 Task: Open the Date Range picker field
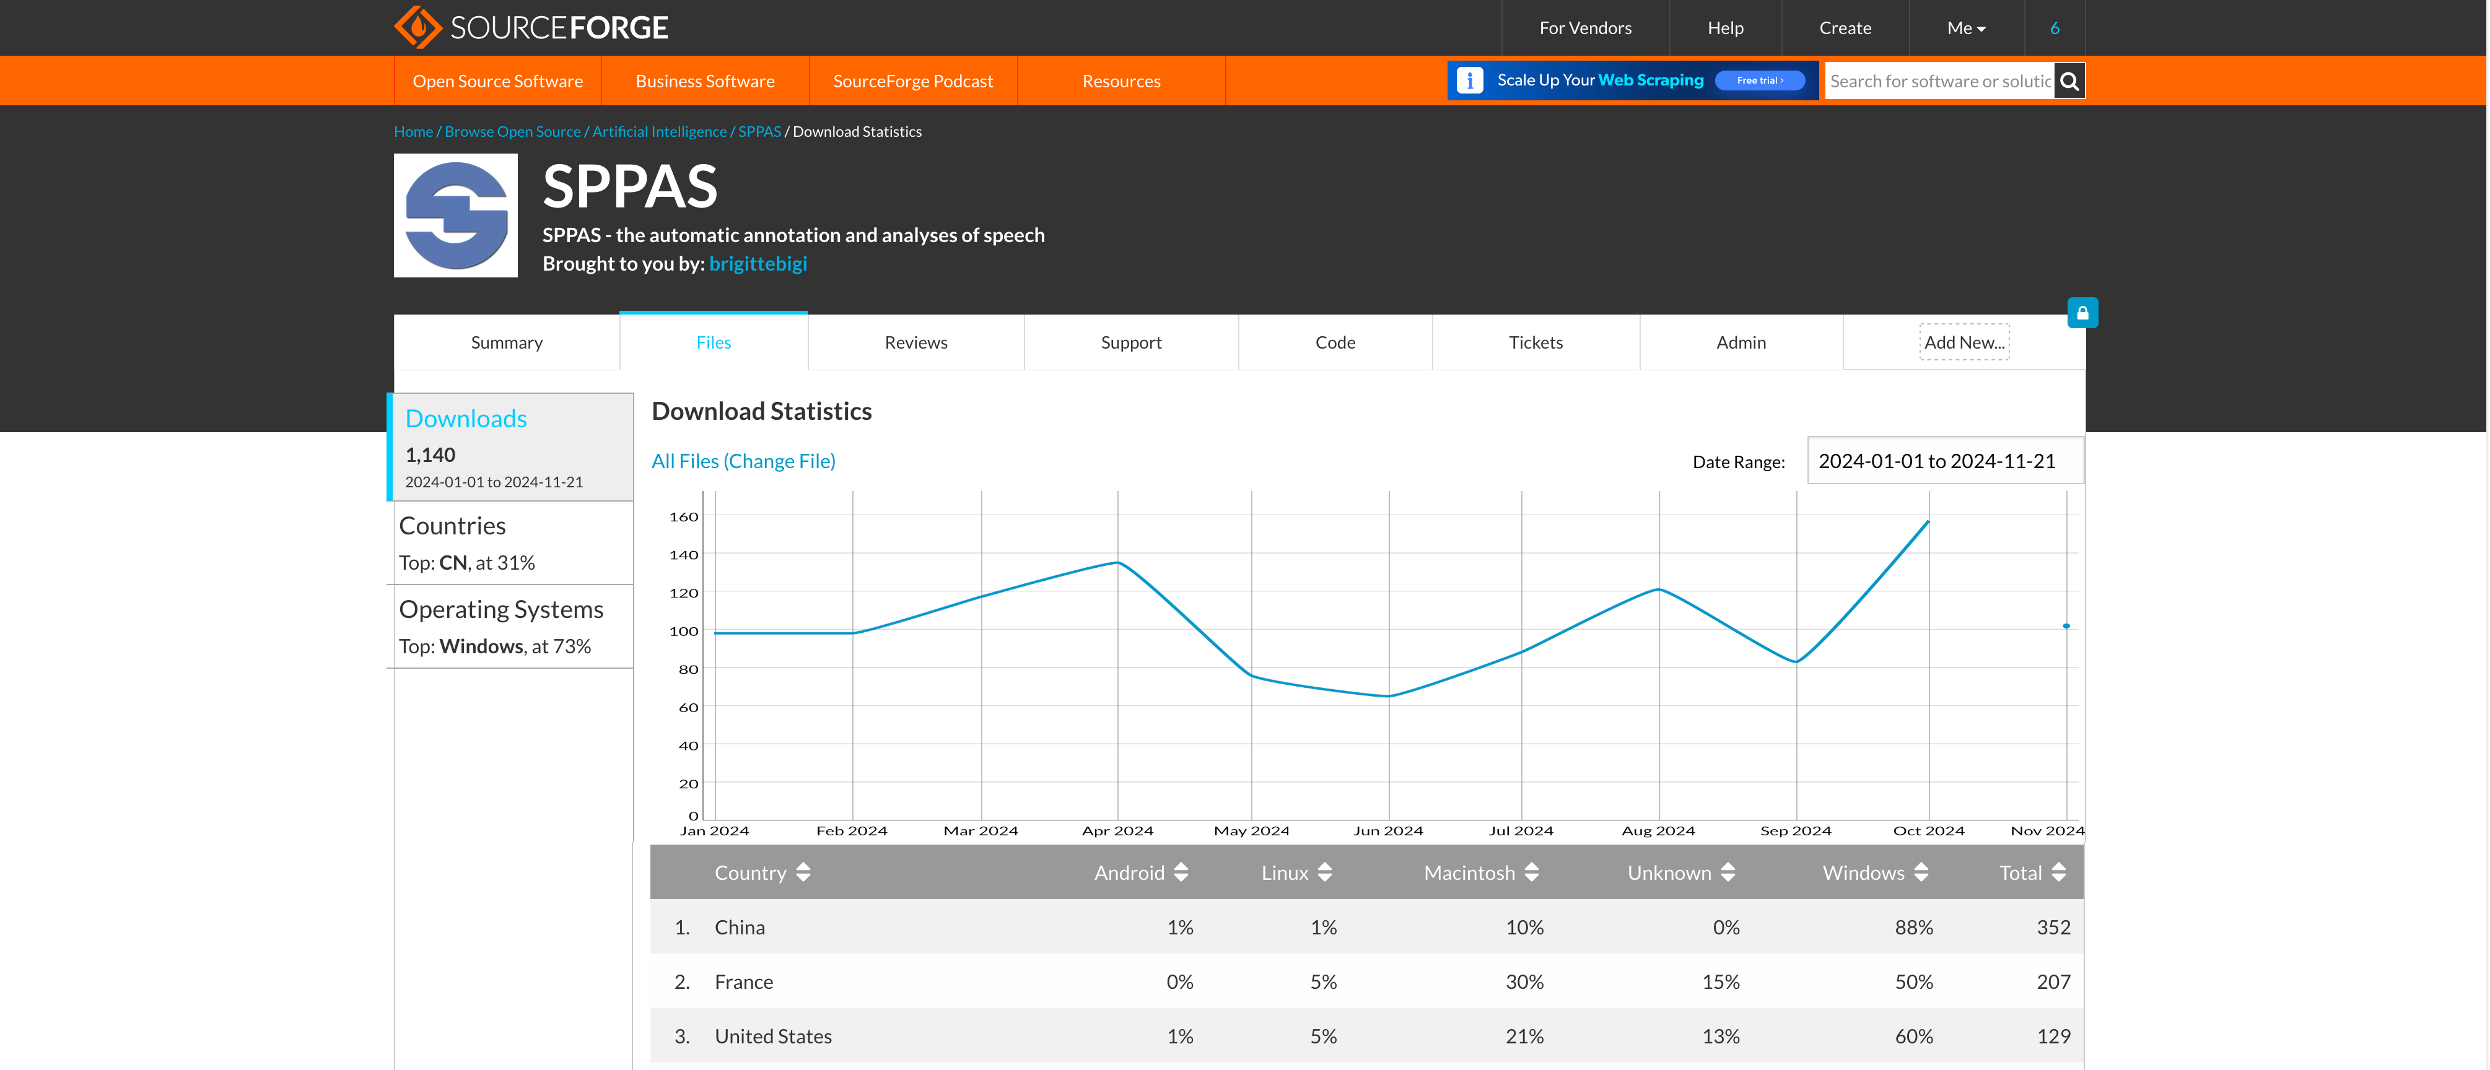[x=1945, y=461]
